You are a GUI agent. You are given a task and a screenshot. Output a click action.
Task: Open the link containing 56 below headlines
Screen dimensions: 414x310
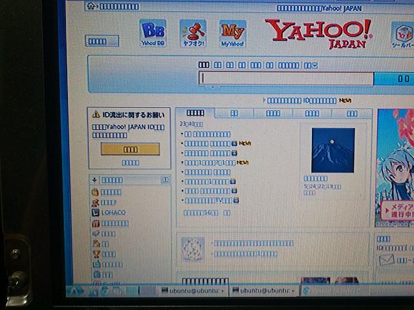click(x=201, y=212)
